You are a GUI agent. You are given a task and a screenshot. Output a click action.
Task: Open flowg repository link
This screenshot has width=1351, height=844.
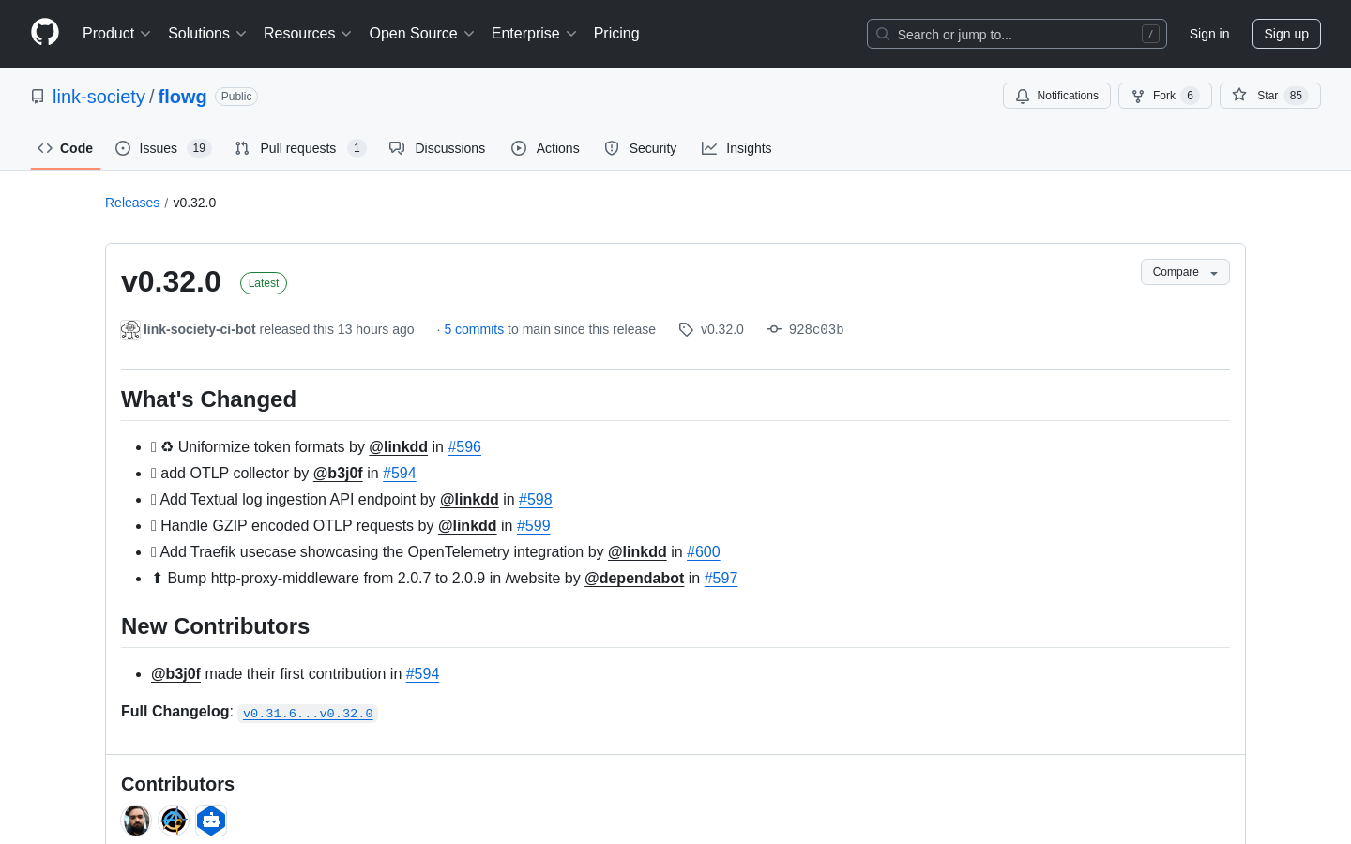(182, 97)
